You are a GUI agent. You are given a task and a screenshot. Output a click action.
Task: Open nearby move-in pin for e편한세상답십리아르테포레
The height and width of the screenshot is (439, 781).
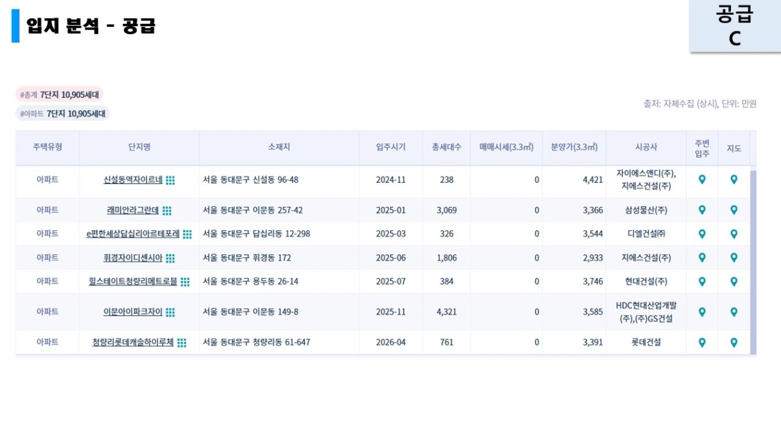(702, 234)
